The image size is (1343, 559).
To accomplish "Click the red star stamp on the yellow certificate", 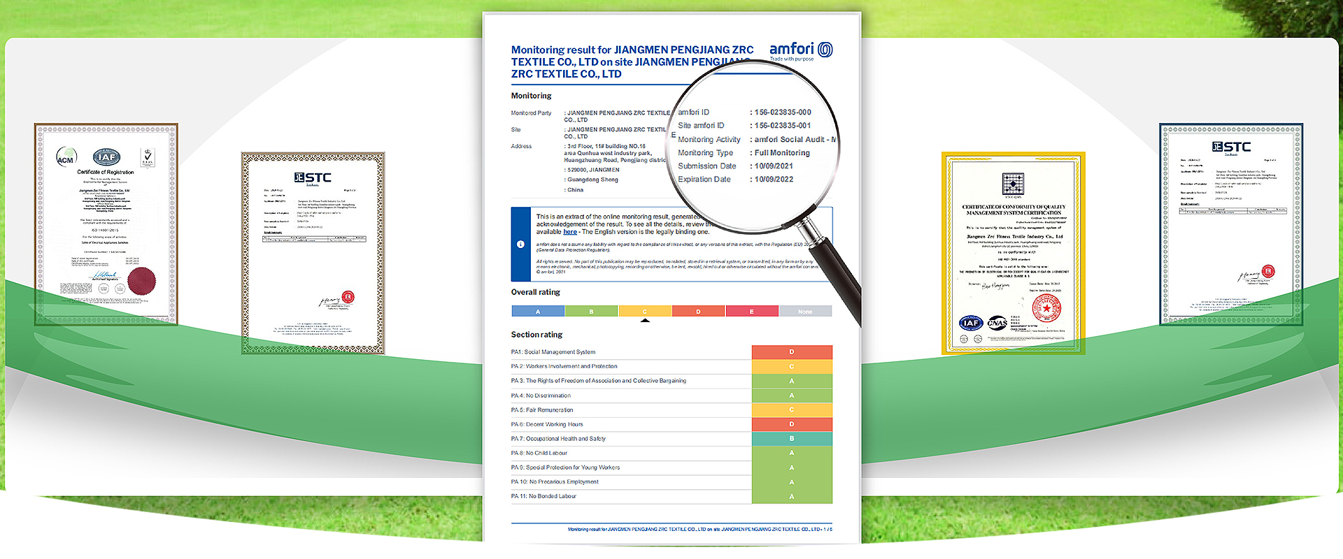I will [x=1046, y=307].
